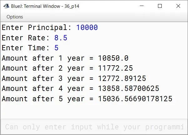
Task: Click the entered principal value 10000
Action: tap(87, 27)
